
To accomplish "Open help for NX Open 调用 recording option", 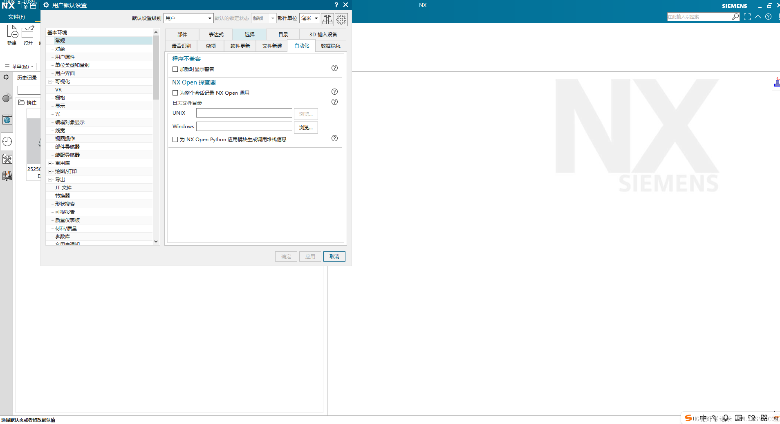I will point(334,92).
